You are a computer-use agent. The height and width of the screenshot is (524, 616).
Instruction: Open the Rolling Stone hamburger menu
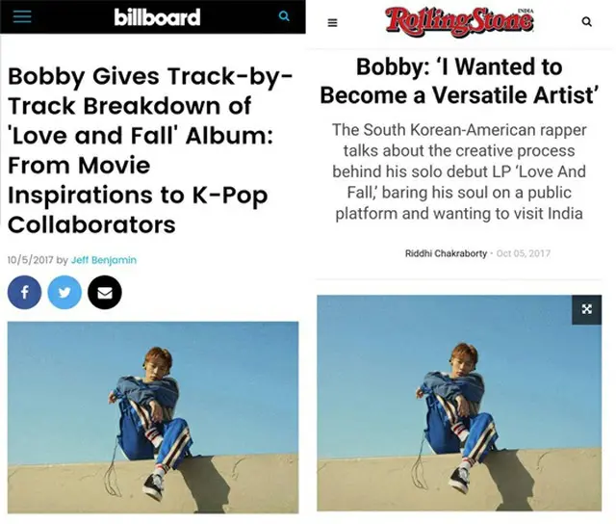pos(333,22)
